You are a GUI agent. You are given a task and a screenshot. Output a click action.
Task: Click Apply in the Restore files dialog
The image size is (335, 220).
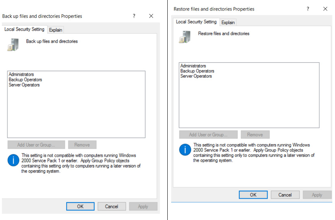point(317,195)
